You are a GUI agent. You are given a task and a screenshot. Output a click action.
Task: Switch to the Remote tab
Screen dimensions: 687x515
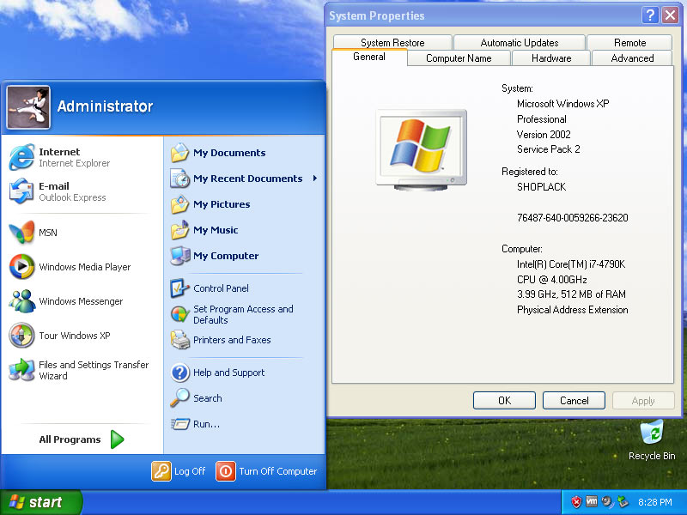click(629, 42)
